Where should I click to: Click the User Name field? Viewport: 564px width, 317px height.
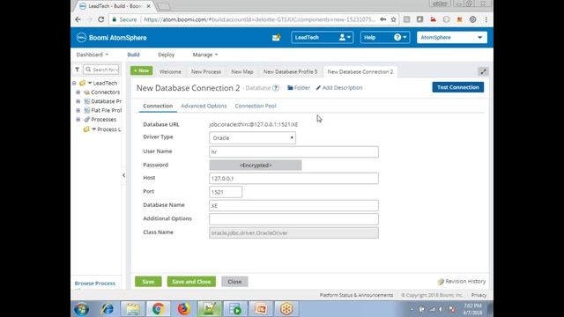293,151
